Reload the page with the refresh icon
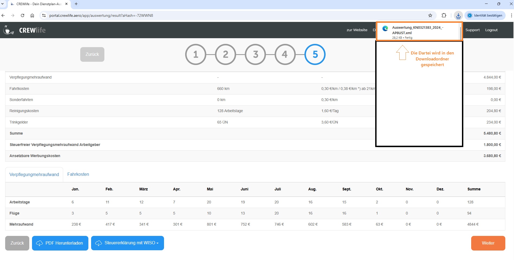The image size is (514, 260). tap(23, 15)
